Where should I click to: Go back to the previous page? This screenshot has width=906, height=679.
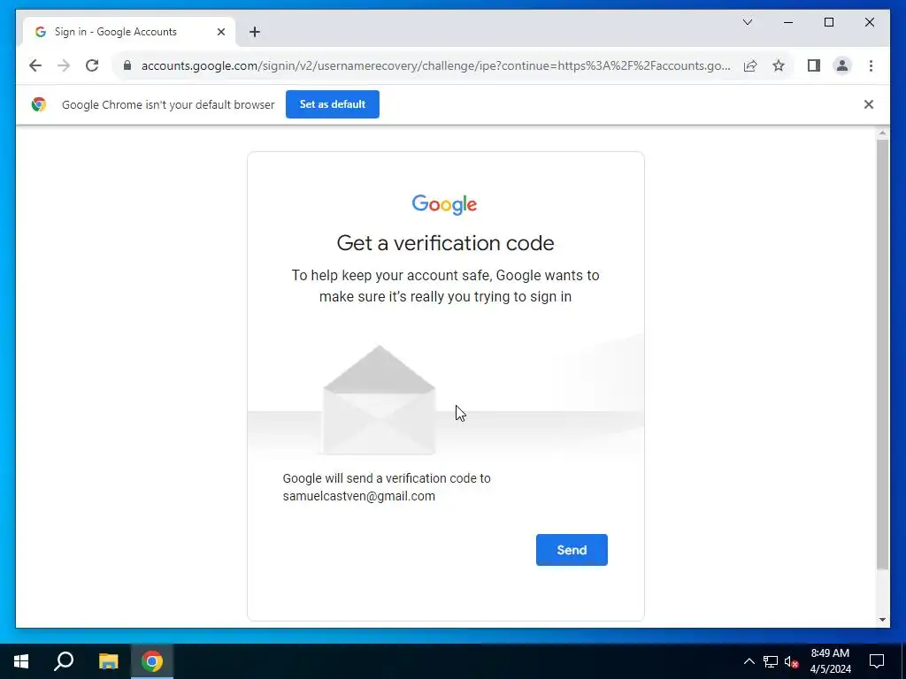tap(35, 65)
